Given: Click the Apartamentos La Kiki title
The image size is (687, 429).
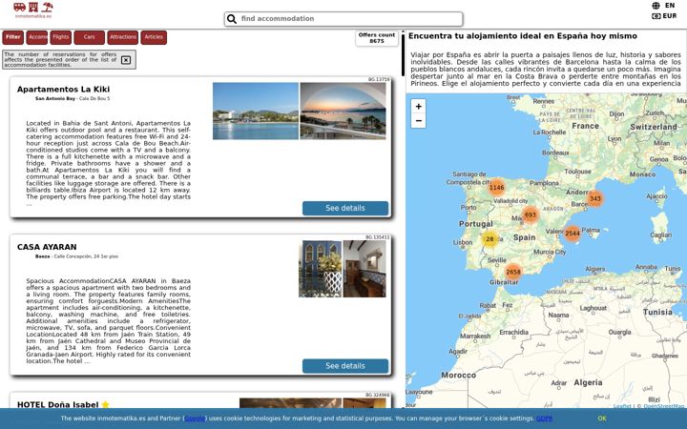Looking at the screenshot, I should pyautogui.click(x=64, y=90).
